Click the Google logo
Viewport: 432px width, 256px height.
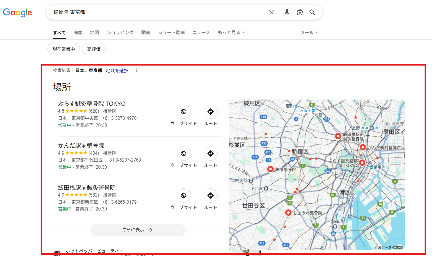17,13
